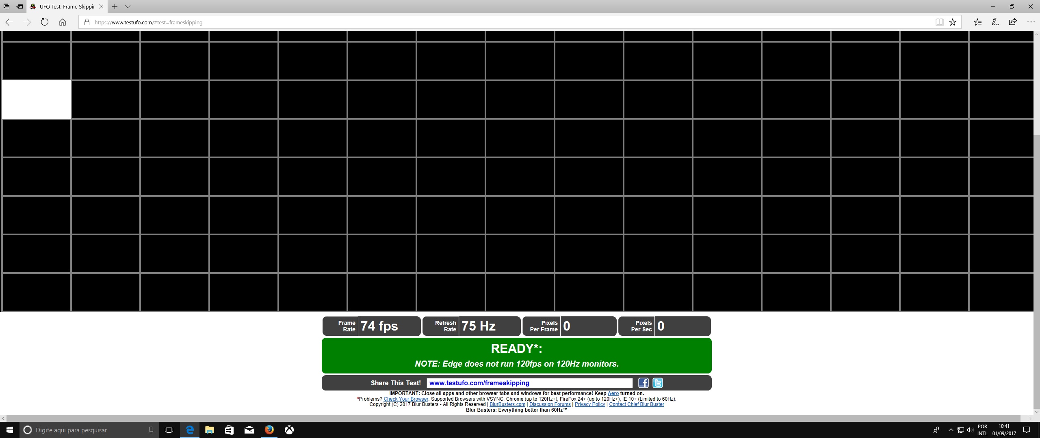The height and width of the screenshot is (438, 1040).
Task: Click the forward navigation arrow
Action: (x=27, y=22)
